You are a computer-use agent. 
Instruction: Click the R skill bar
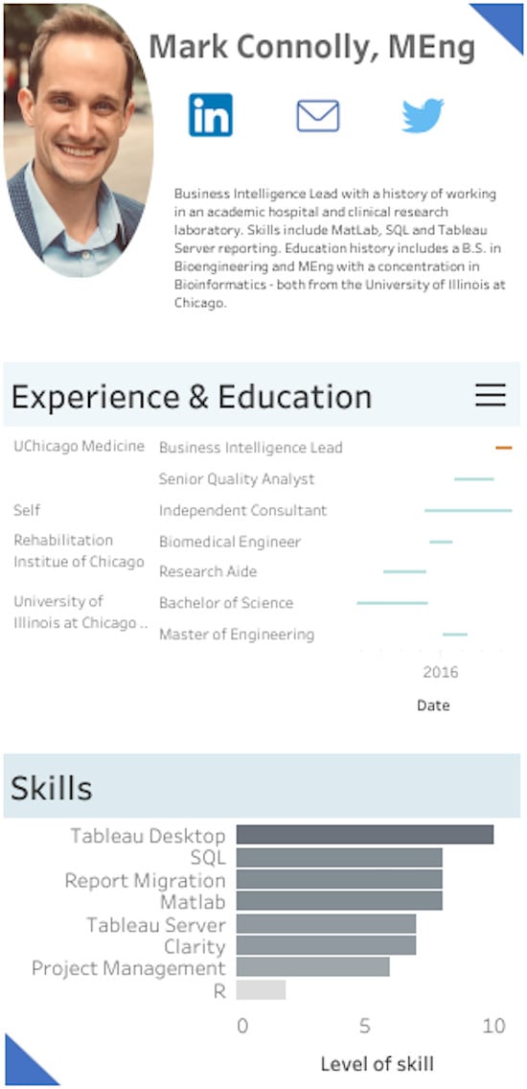click(x=261, y=989)
